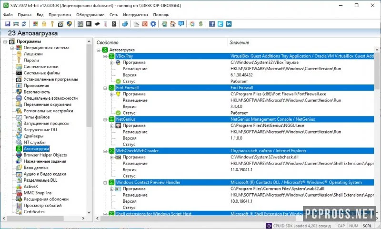Click the camera-like installed software toolbar icon
Viewport: 381px width, 229px height.
60,24
